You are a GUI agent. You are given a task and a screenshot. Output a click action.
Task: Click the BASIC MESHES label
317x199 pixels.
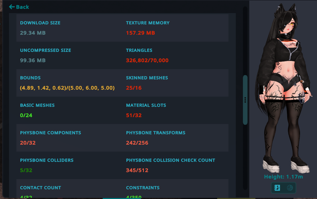tap(37, 105)
